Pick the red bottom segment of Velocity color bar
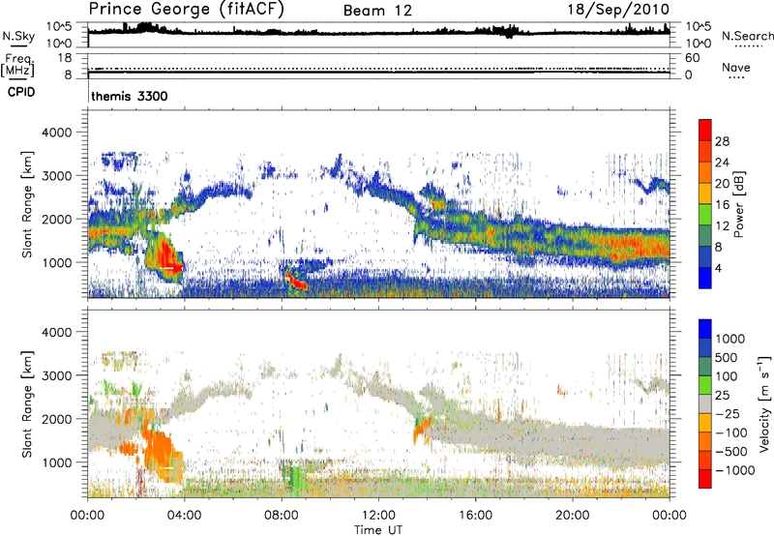Image resolution: width=774 pixels, height=536 pixels. 705,479
